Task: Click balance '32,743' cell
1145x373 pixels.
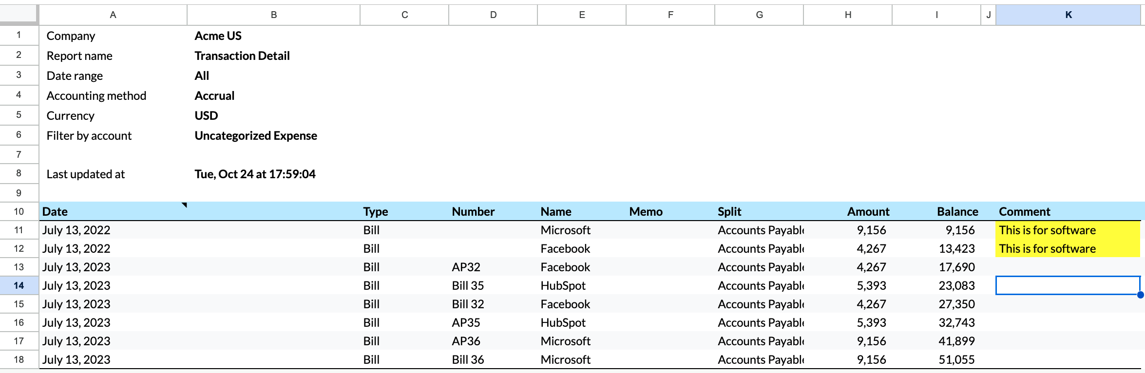Action: click(x=936, y=322)
